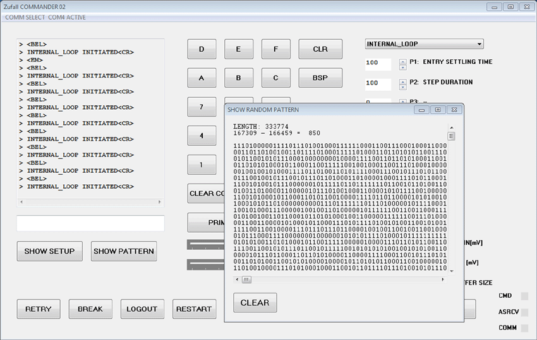
Task: Click the CMD status indicator box
Action: coord(524,296)
